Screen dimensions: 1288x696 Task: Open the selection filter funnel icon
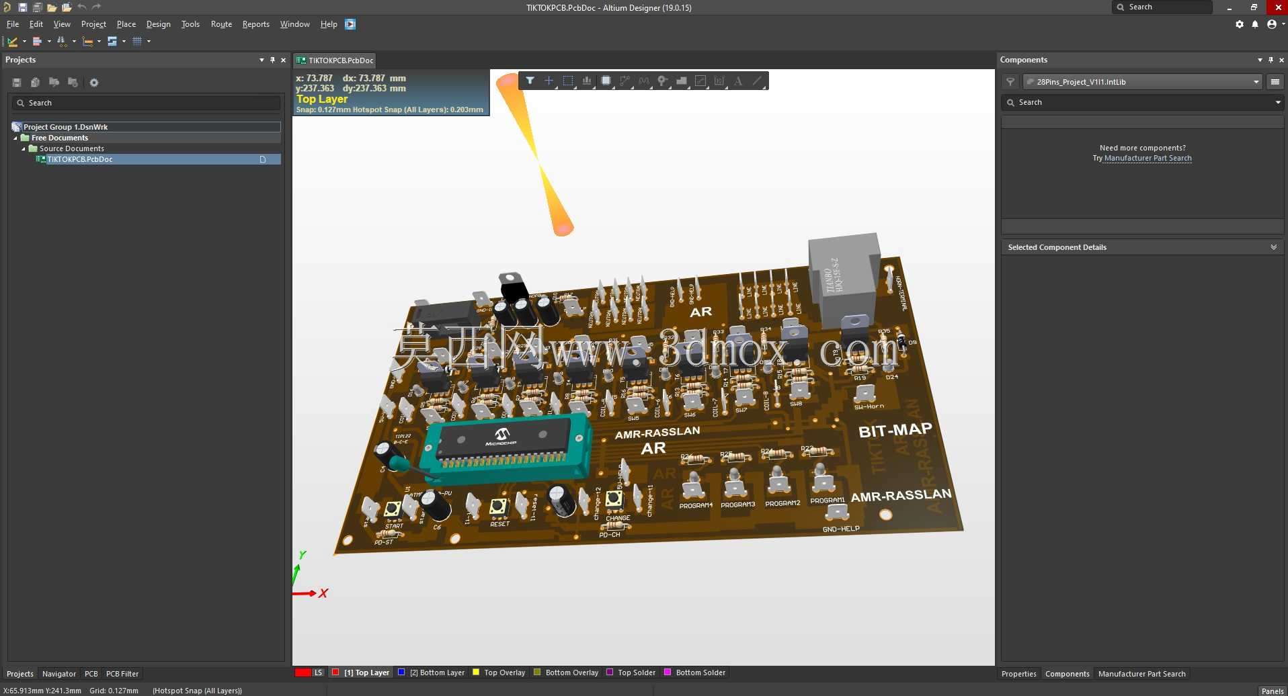[x=530, y=81]
